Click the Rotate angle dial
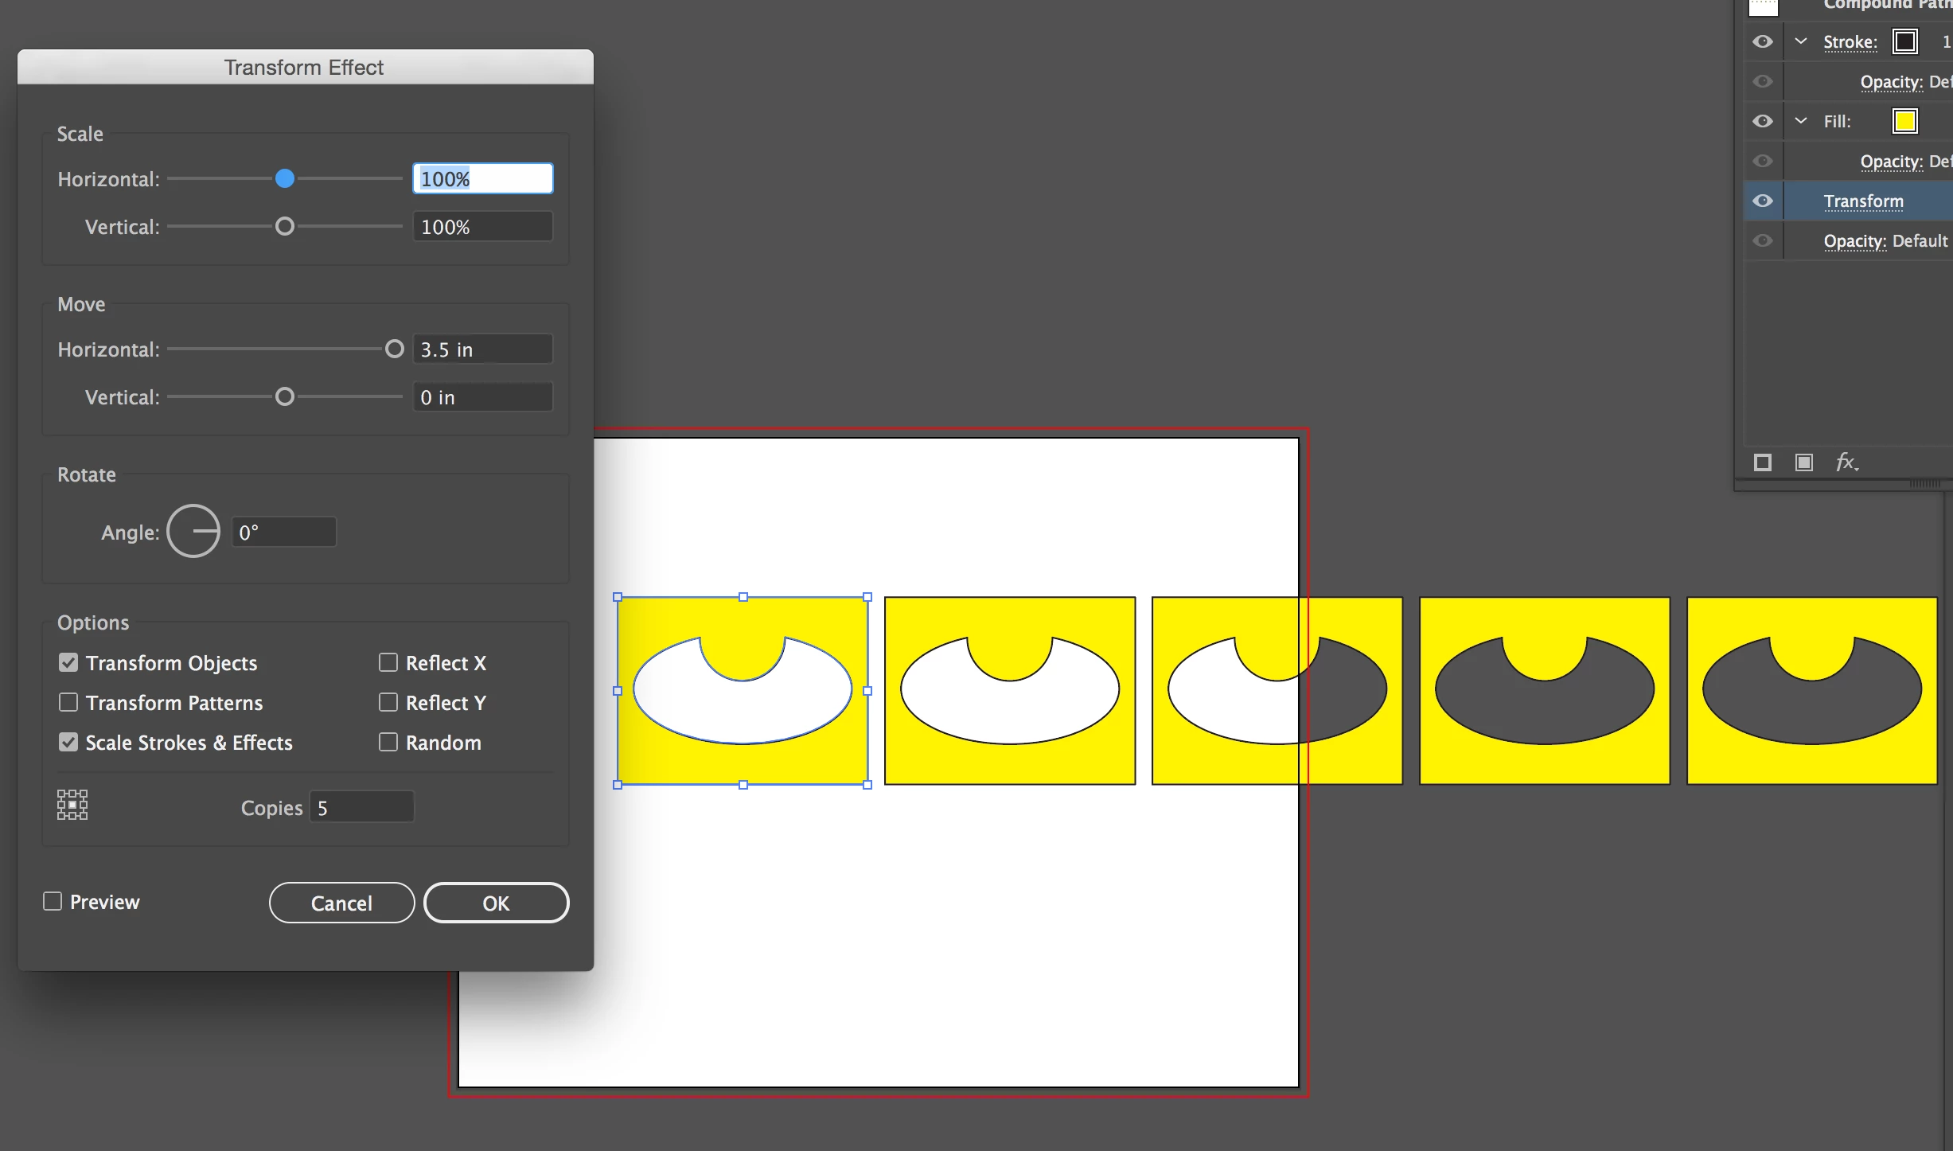The image size is (1953, 1151). 193,531
